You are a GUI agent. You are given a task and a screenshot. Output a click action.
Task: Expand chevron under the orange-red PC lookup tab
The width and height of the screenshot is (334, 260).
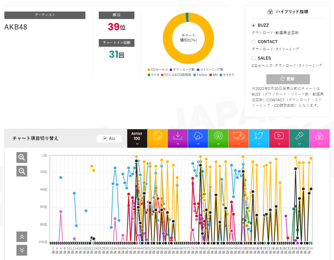(x=239, y=144)
